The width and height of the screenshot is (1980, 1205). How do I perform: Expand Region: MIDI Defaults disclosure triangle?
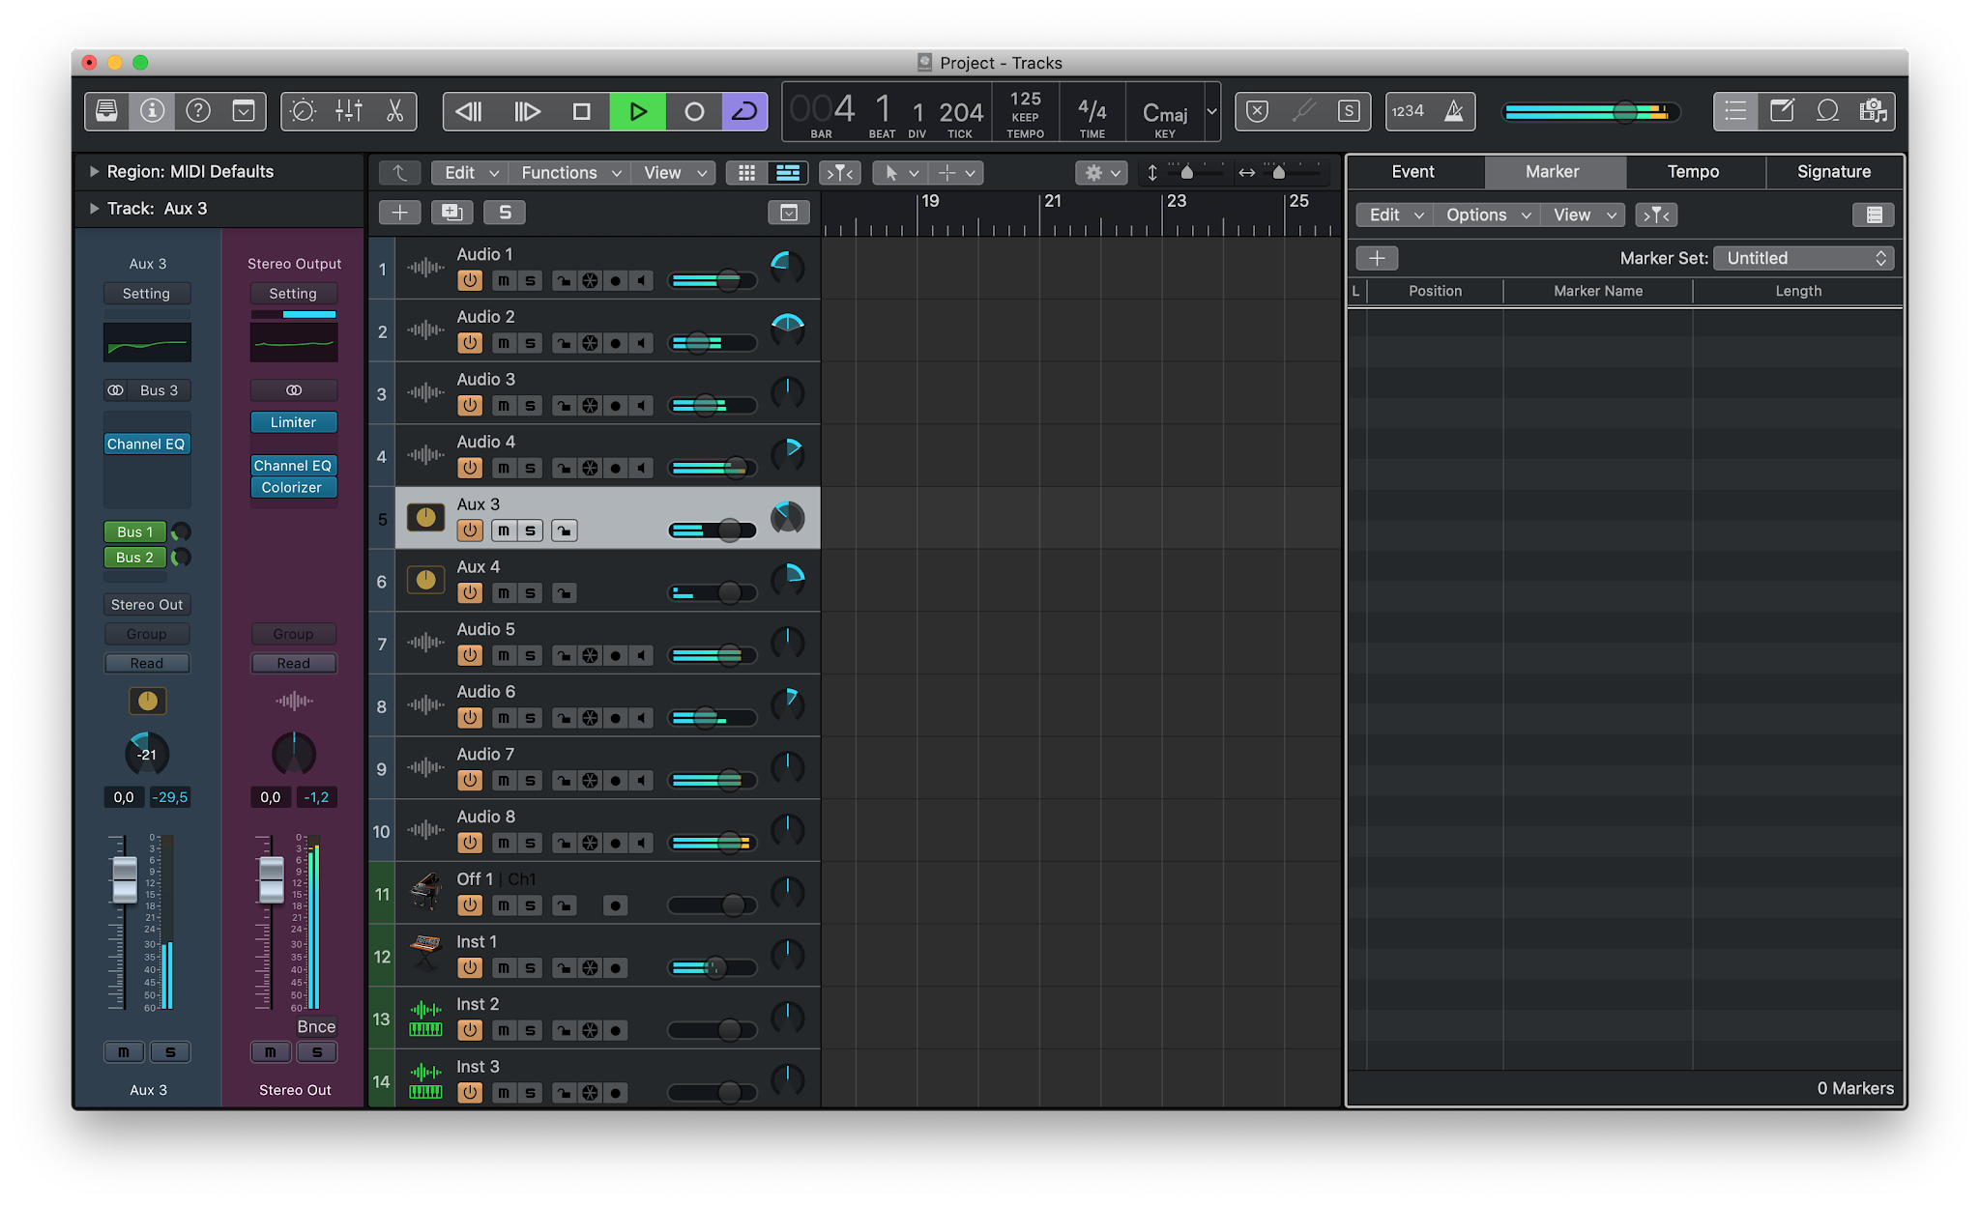click(94, 172)
